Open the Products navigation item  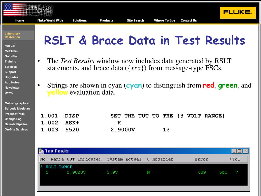[x=107, y=20]
